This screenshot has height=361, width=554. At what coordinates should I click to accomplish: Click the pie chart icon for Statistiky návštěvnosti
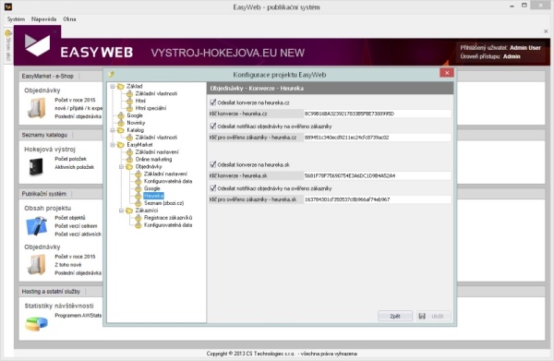pyautogui.click(x=36, y=323)
